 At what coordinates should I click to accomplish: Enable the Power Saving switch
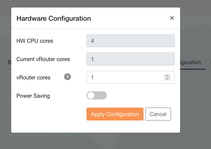(x=97, y=95)
